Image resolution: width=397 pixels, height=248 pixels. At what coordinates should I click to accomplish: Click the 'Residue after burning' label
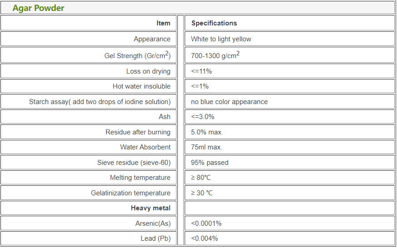[138, 132]
